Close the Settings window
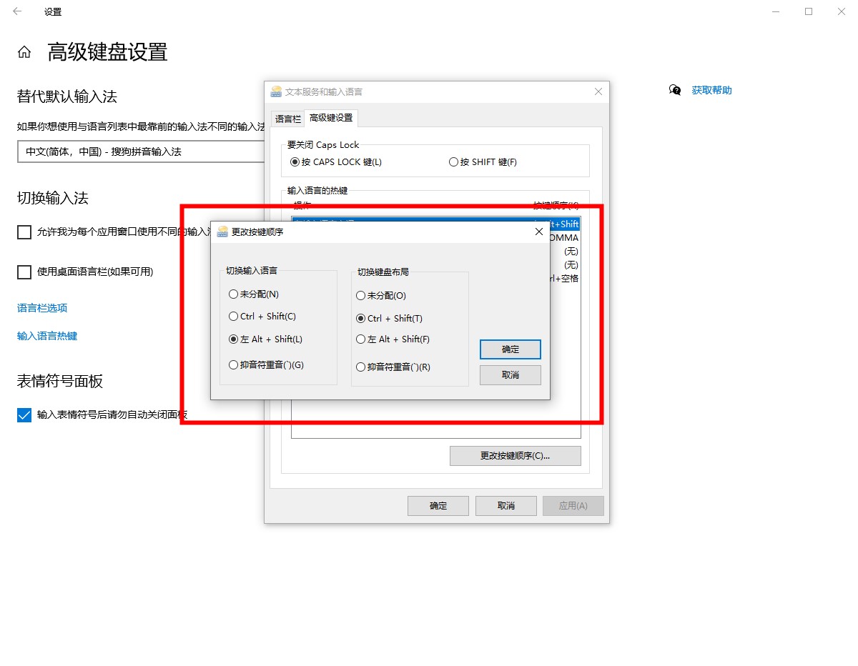The image size is (858, 666). point(842,11)
